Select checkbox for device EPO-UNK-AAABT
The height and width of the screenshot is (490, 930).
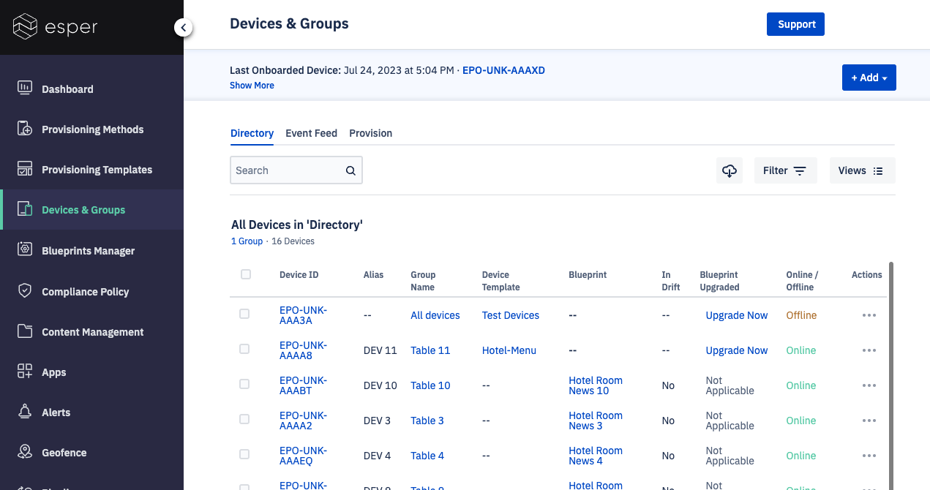pyautogui.click(x=244, y=384)
